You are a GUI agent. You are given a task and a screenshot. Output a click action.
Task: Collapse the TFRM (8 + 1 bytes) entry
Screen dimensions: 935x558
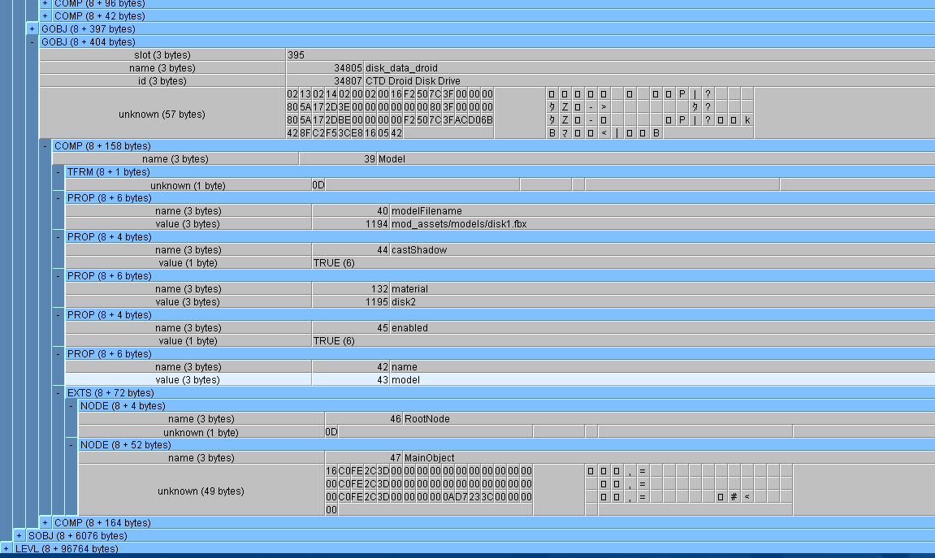[58, 172]
